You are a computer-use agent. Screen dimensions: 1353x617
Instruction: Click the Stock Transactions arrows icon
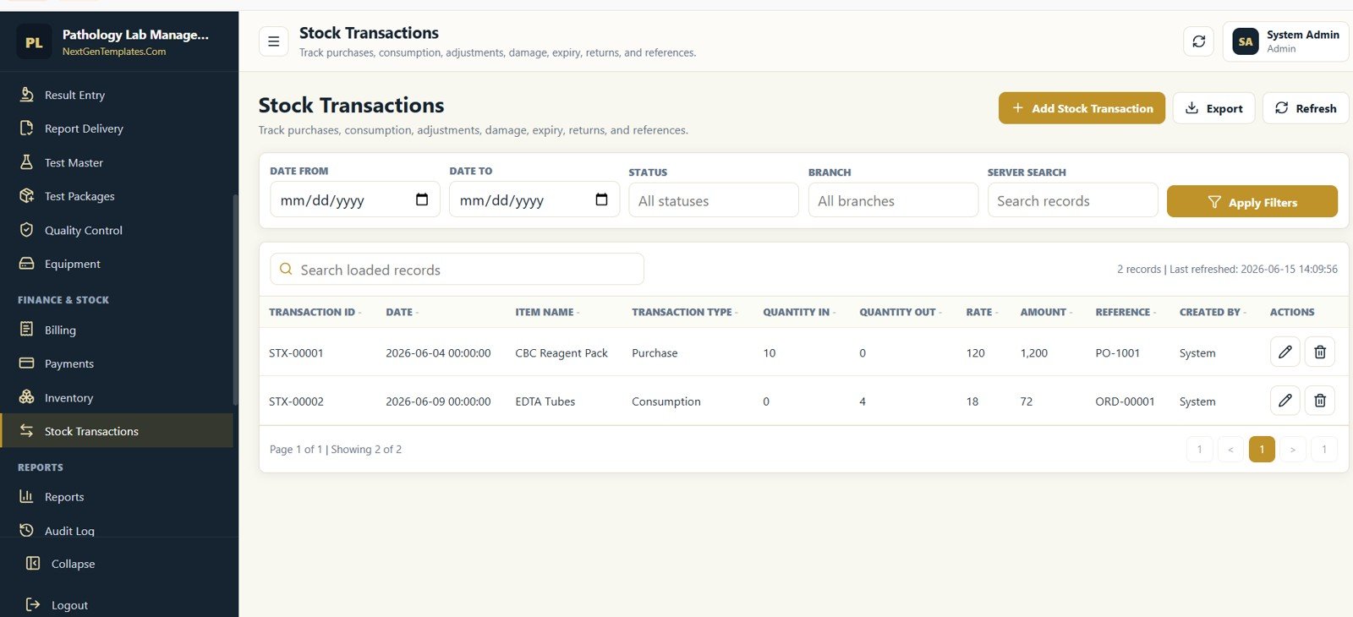click(x=27, y=430)
